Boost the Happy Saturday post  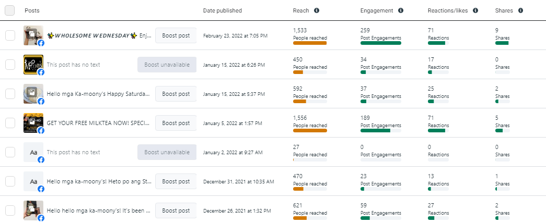[x=176, y=94]
